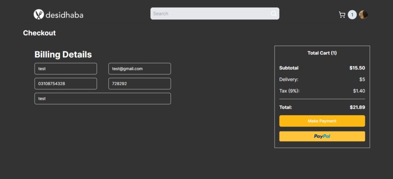Click the 'Total:' label
393x179 pixels.
tap(285, 107)
